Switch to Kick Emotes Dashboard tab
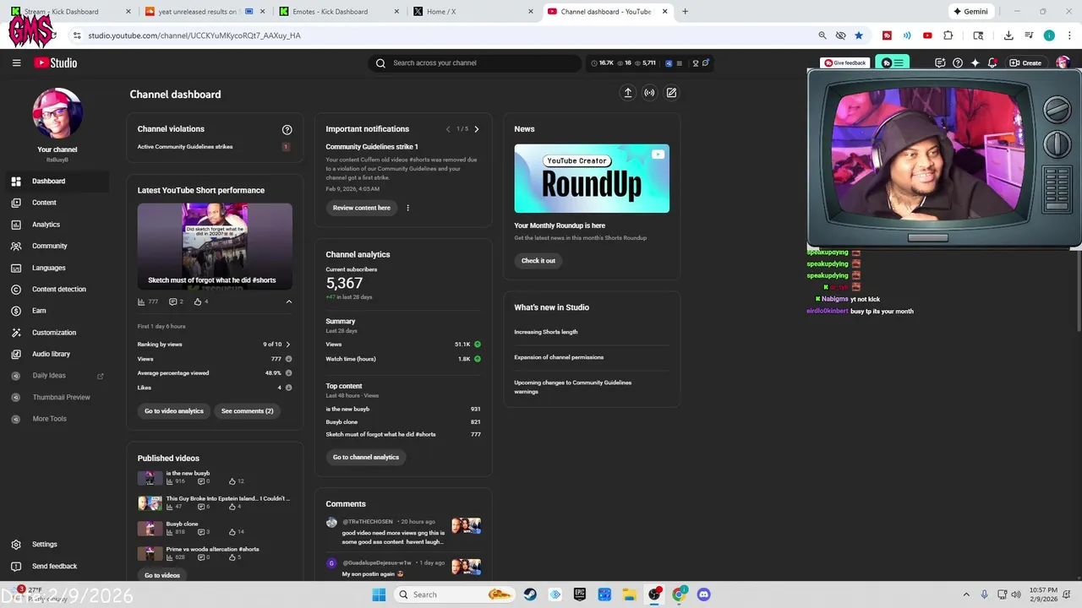Image resolution: width=1082 pixels, height=608 pixels. tap(336, 12)
